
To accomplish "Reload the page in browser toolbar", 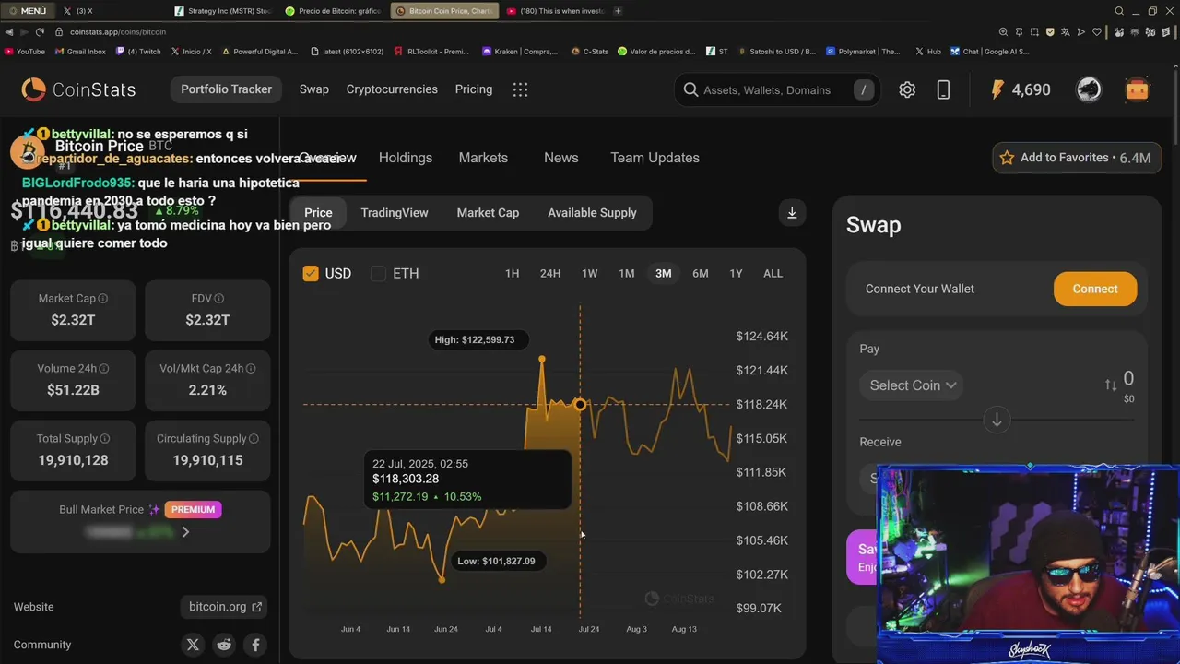I will 40,31.
